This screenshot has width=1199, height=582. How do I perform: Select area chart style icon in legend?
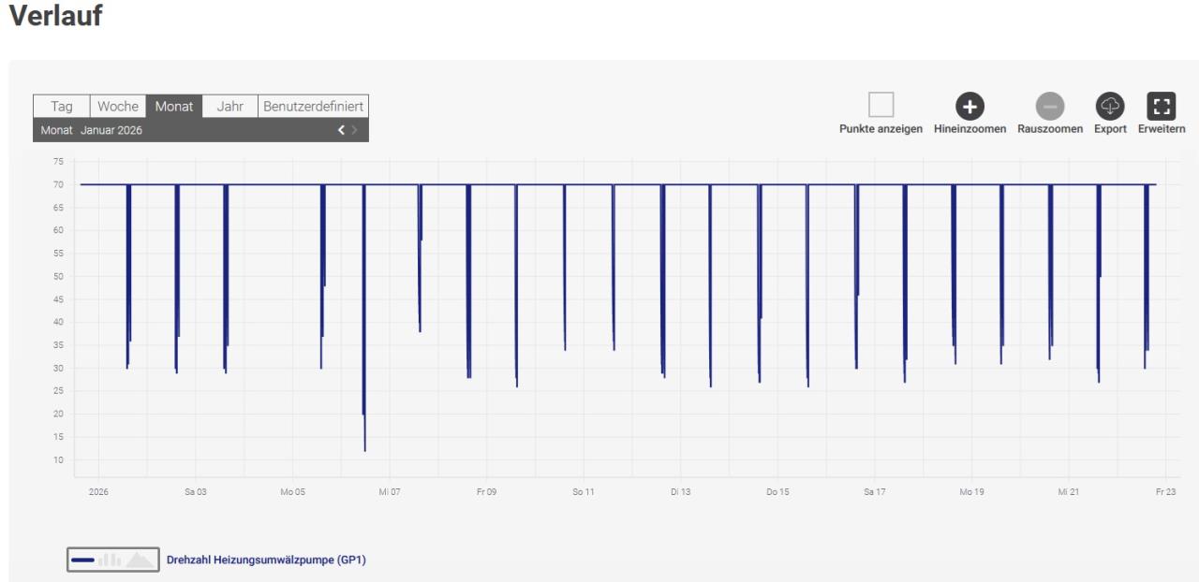tap(140, 560)
